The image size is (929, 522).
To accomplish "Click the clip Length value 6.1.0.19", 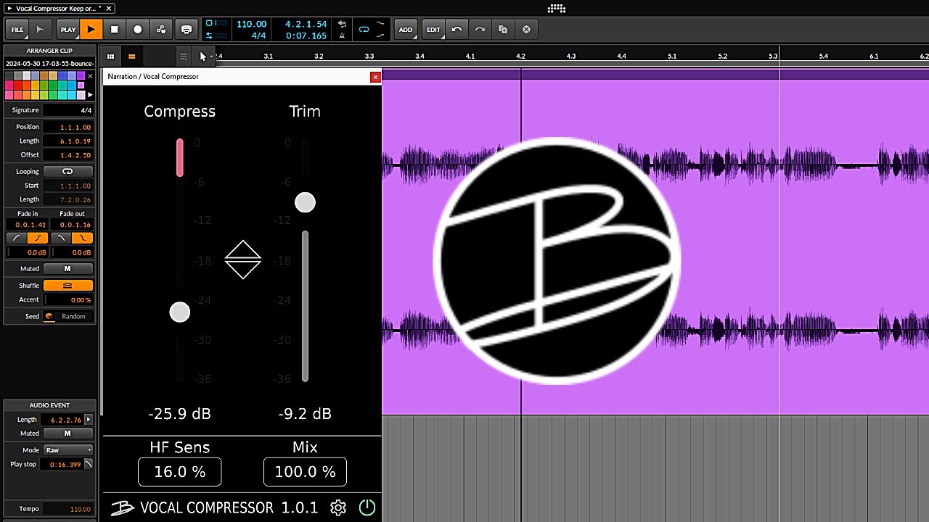I will (x=68, y=141).
